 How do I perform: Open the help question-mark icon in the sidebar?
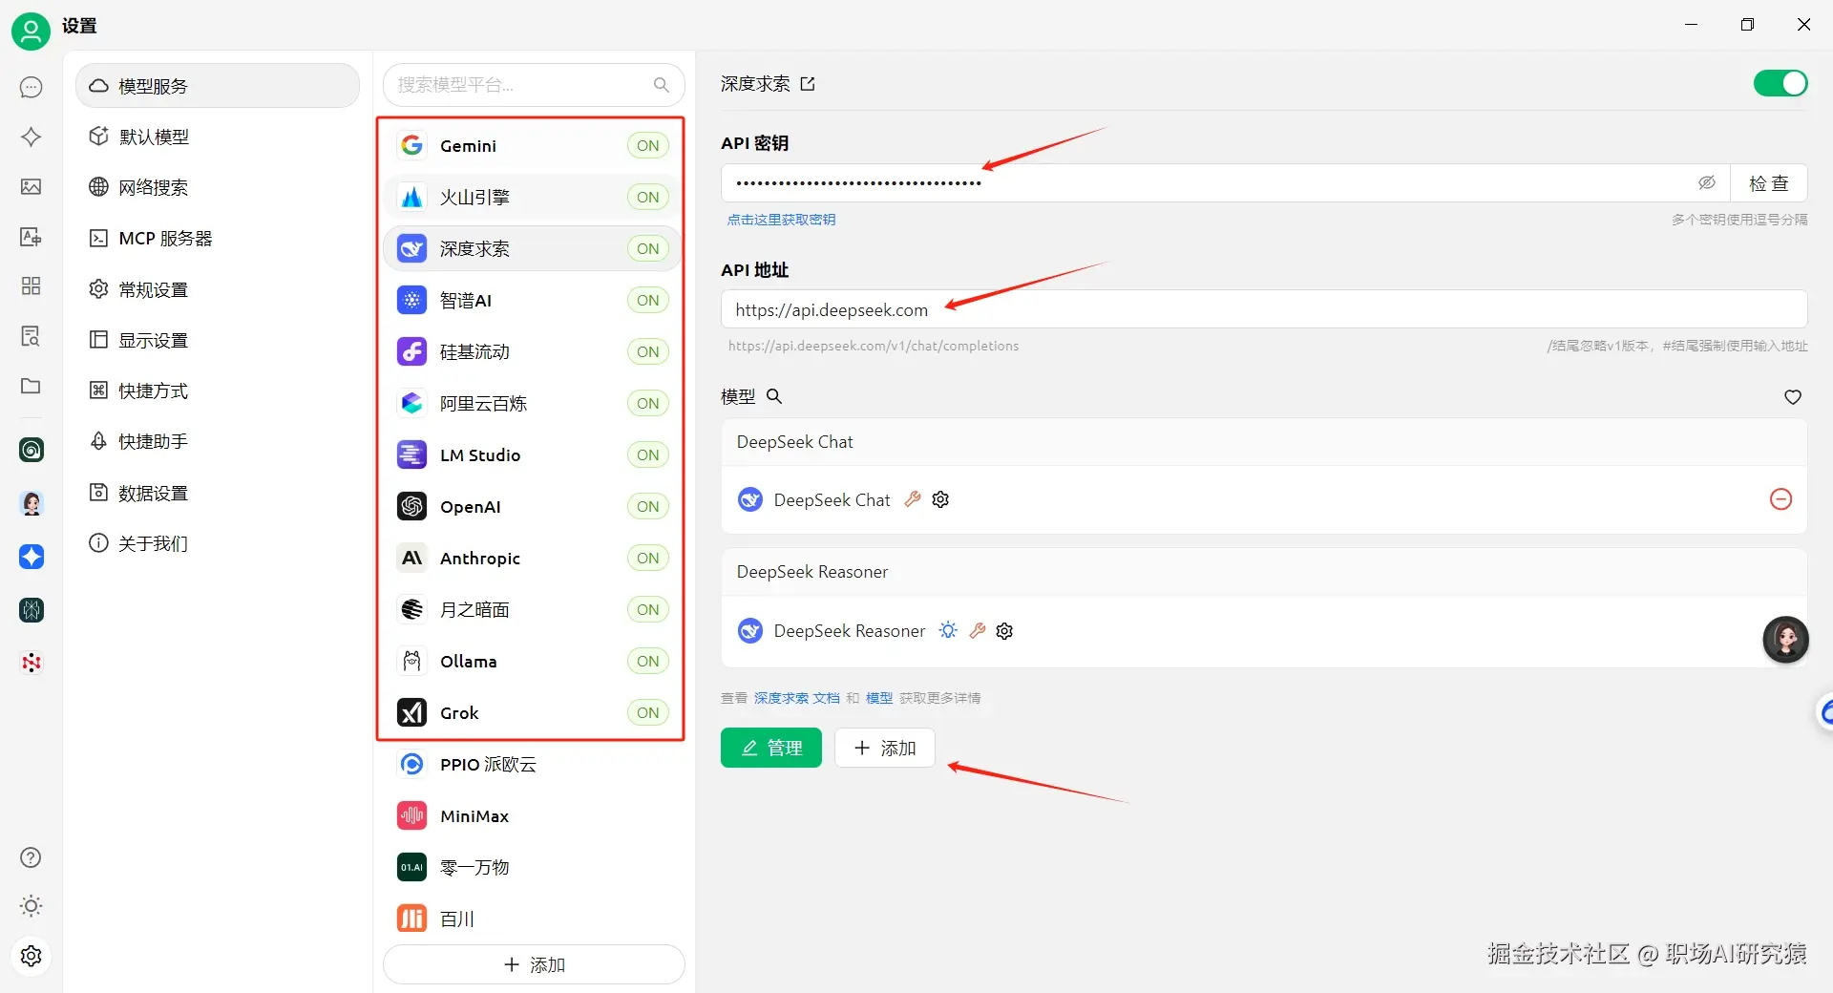(31, 858)
